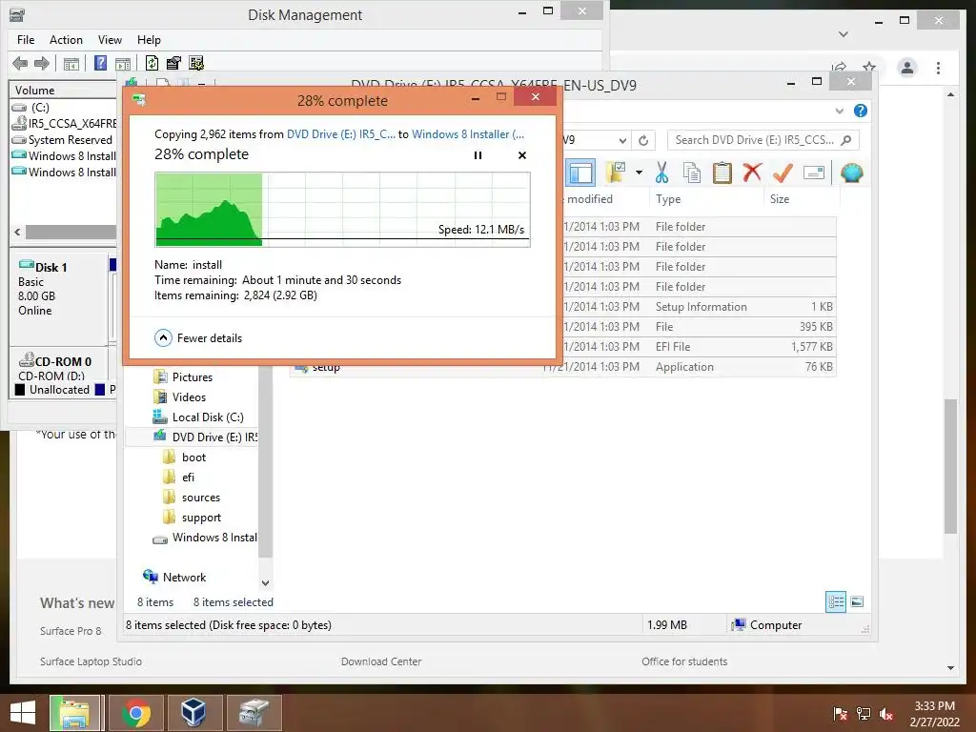Toggle the Explorer navigation pane icon
This screenshot has height=732, width=976.
(x=580, y=173)
